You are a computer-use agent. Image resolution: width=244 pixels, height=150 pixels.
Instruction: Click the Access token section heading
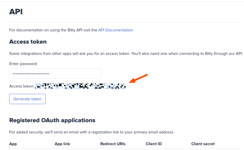tap(28, 42)
